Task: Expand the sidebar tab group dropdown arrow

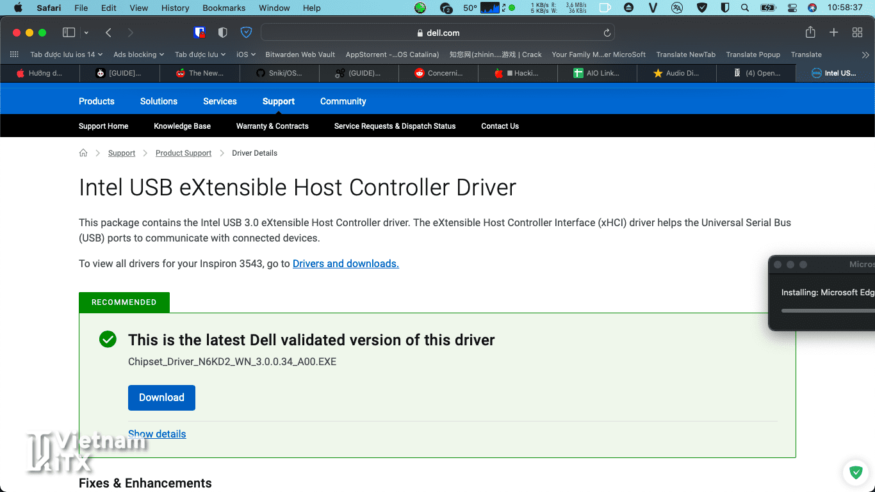Action: 86,33
